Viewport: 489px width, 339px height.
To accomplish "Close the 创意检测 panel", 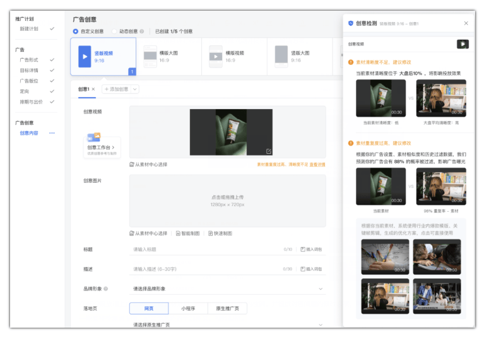I will coord(466,23).
